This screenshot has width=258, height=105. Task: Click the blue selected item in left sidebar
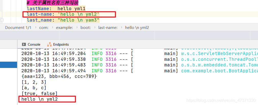[9, 65]
